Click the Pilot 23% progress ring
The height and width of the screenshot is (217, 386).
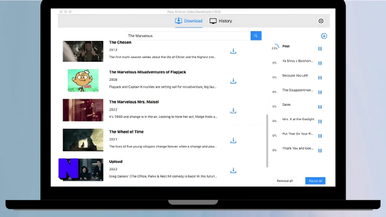pyautogui.click(x=275, y=48)
